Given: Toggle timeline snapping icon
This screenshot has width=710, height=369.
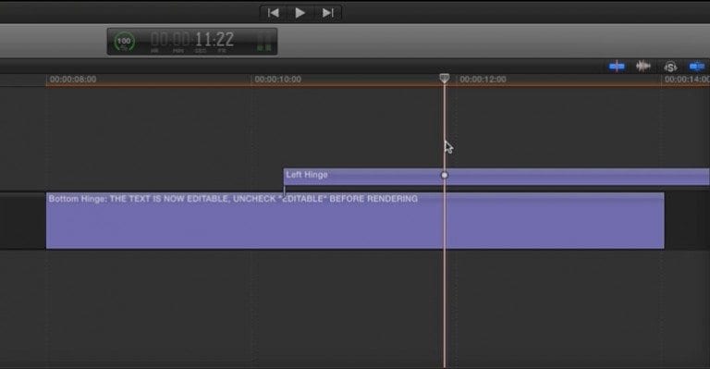Looking at the screenshot, I should pyautogui.click(x=696, y=67).
